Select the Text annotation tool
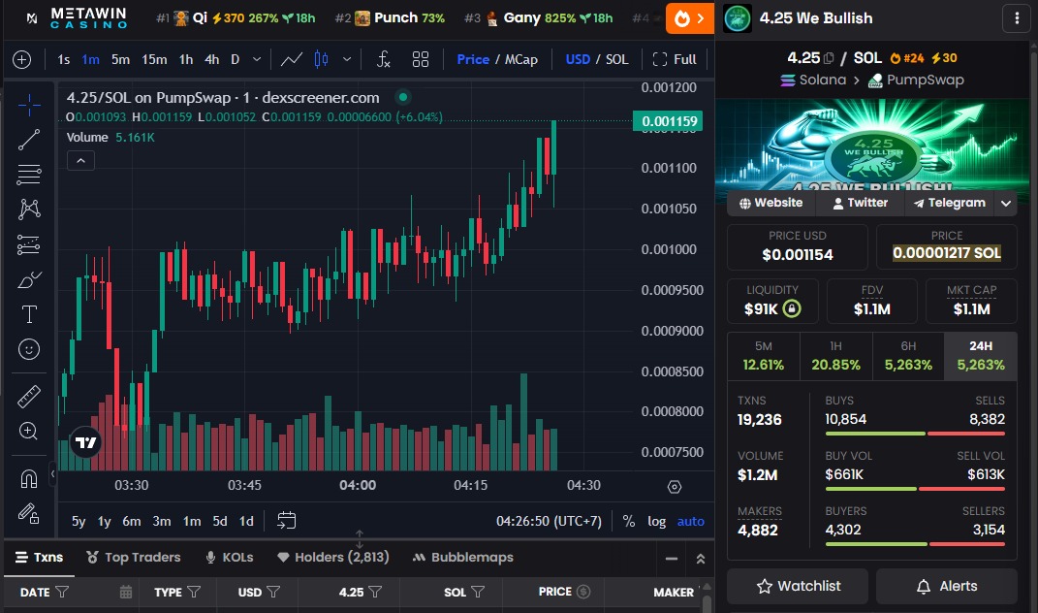1038x613 pixels. pos(28,314)
